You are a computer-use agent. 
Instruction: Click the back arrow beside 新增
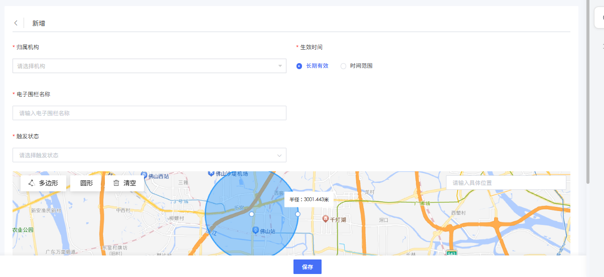click(16, 23)
